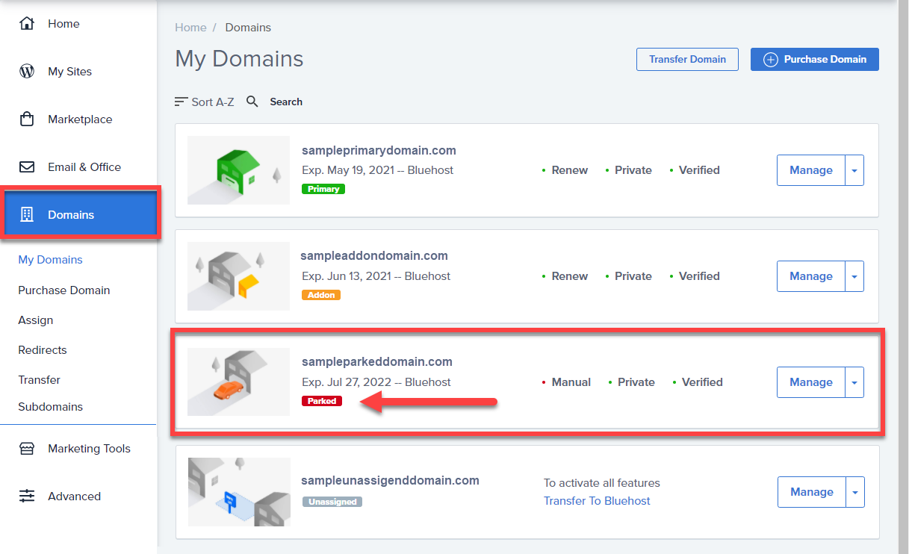Click the magnifying glass search icon
This screenshot has height=554, width=909.
(x=252, y=102)
